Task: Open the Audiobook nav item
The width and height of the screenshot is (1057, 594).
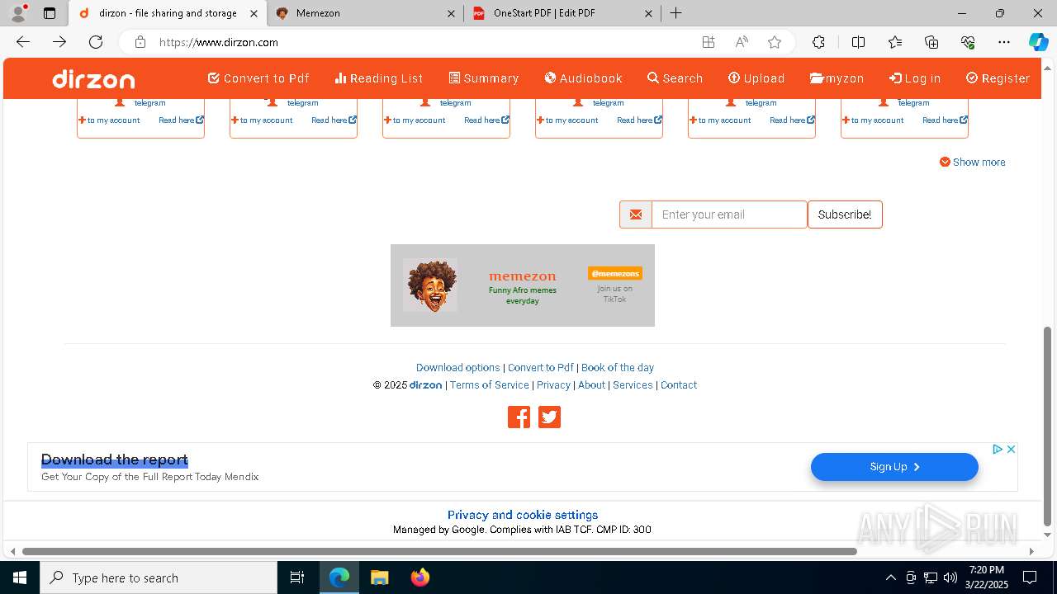Action: (x=584, y=78)
